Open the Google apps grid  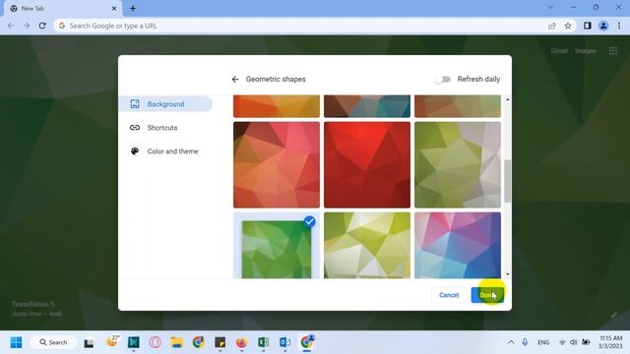(x=613, y=51)
